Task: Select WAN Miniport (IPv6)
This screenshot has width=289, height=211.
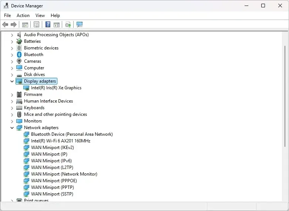Action: point(51,161)
